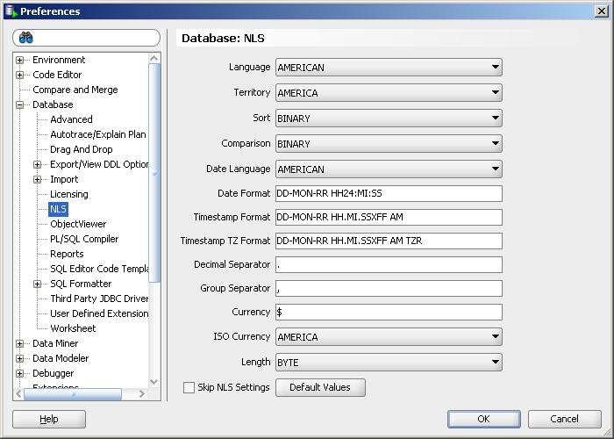Expand the Code Editor tree node

tap(19, 75)
